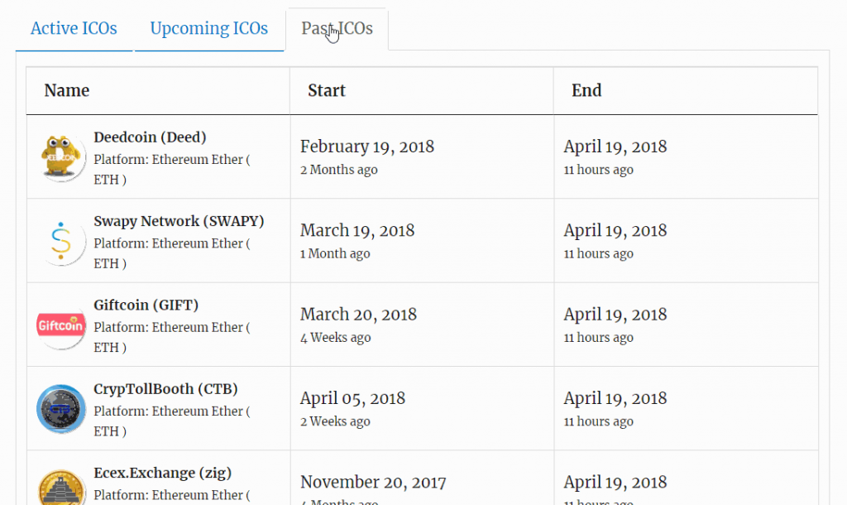Click CrypTollBooth's April 05, 2018 start date

352,398
